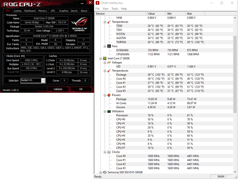This screenshot has width=238, height=179.
Task: Switch to the Mainboard tab in CPU-Z
Action: pyautogui.click(x=30, y=11)
